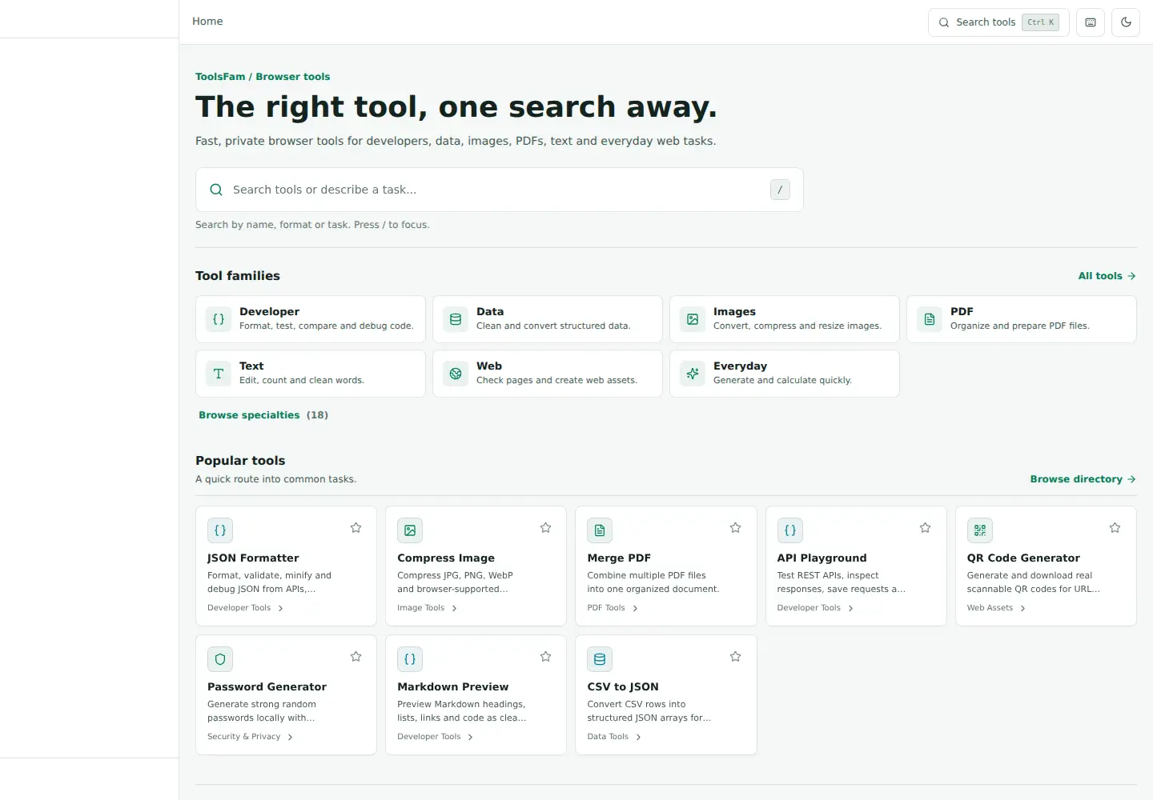Favorite the CSV to JSON star
Image resolution: width=1153 pixels, height=800 pixels.
point(735,657)
